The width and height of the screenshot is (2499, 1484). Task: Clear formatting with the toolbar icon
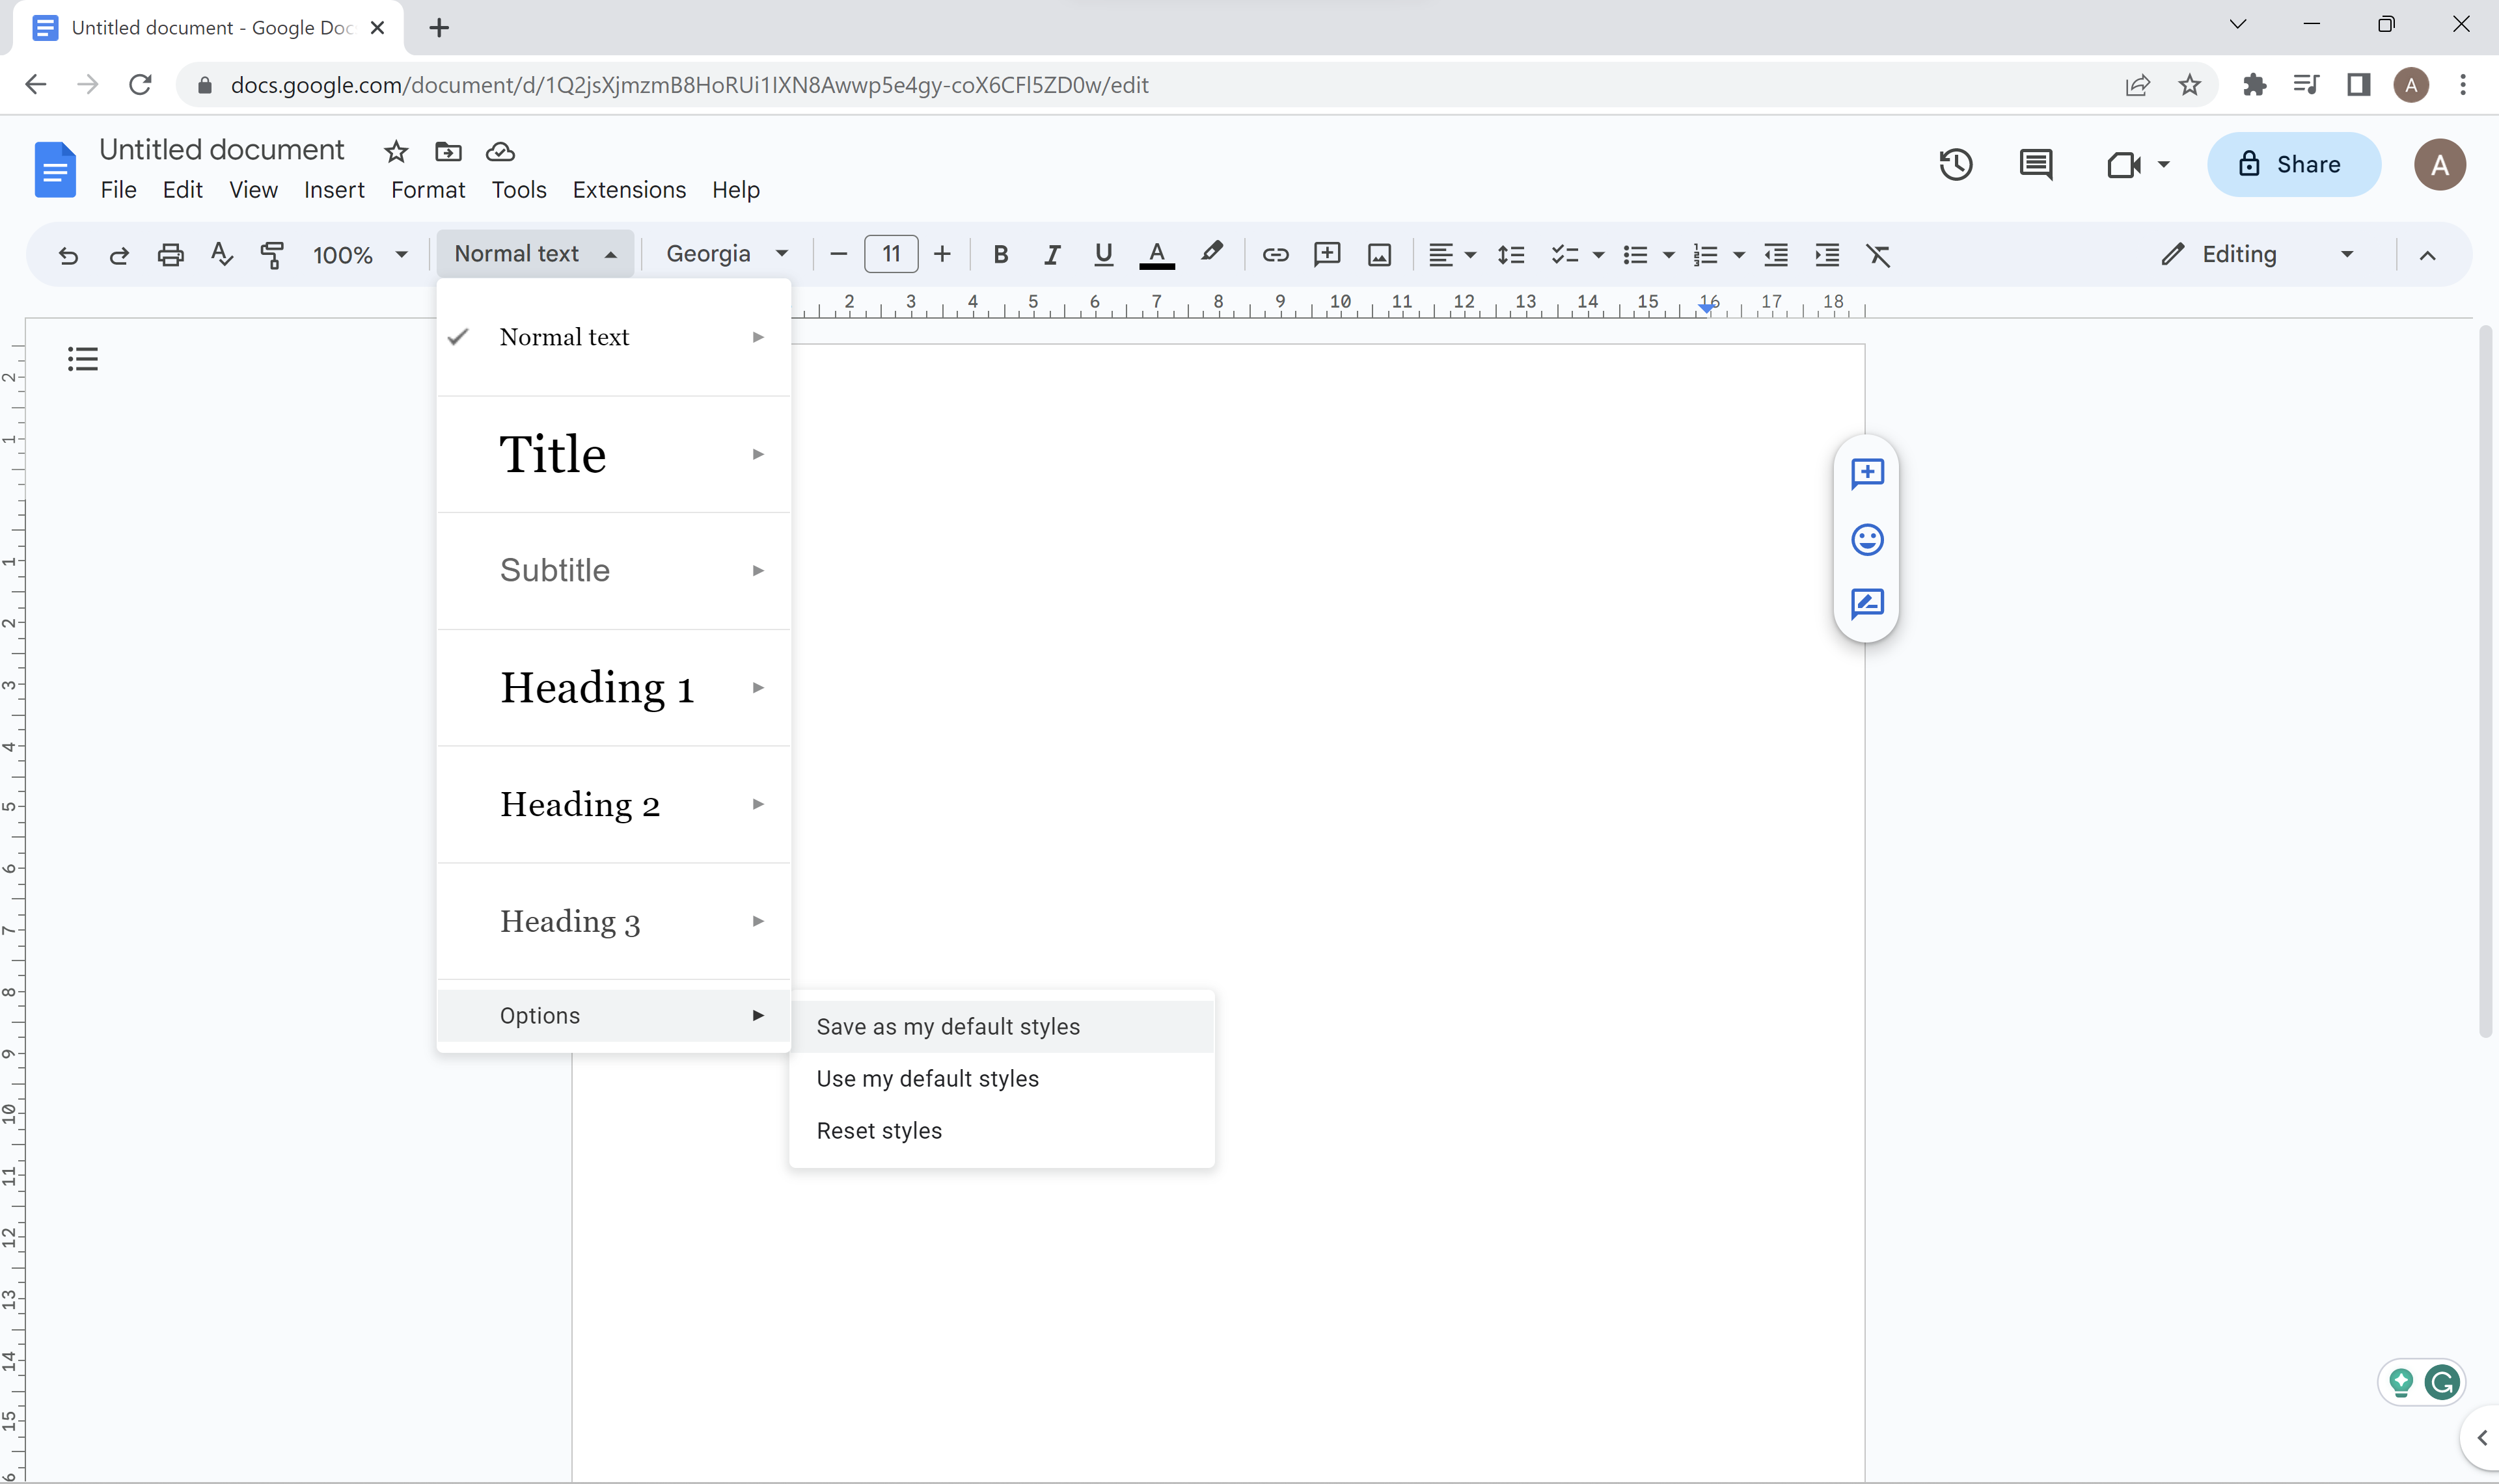tap(1879, 255)
